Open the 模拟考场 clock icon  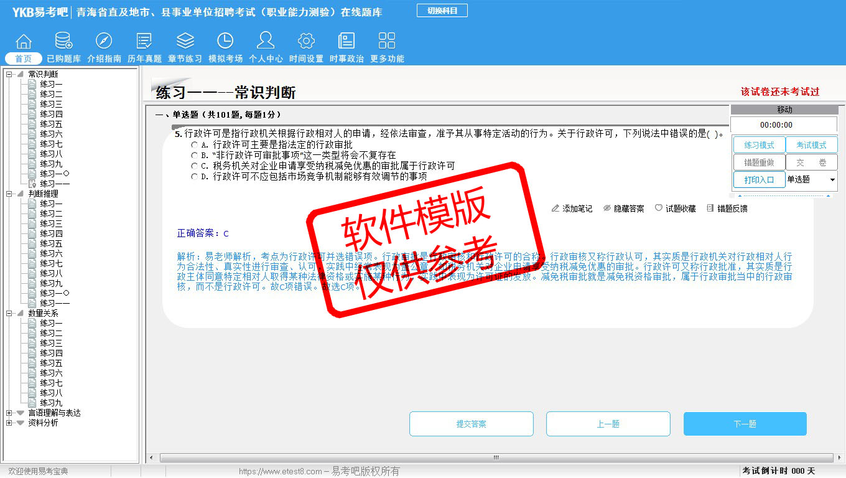pyautogui.click(x=225, y=41)
